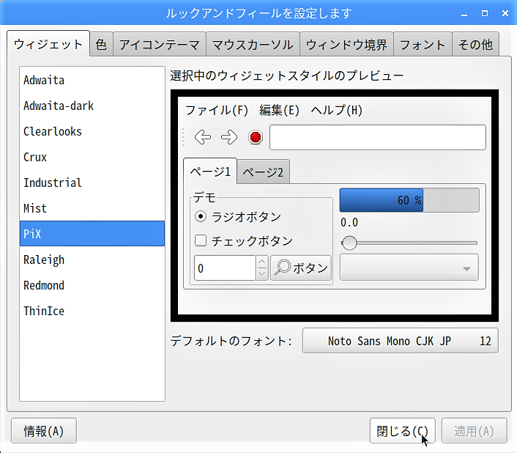Click the back arrow in preview toolbar
517x453 pixels.
point(203,137)
